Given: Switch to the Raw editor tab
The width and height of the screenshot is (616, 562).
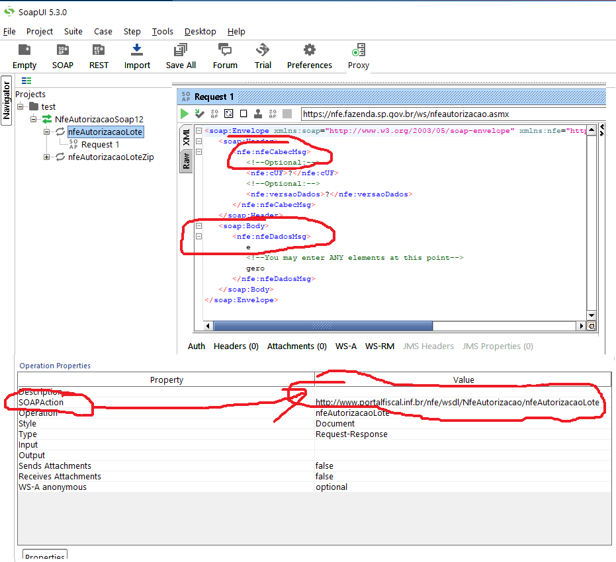Looking at the screenshot, I should (x=187, y=160).
